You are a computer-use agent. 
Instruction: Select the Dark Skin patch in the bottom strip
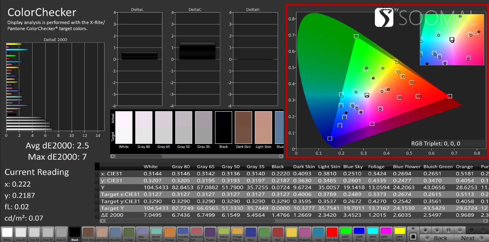[88, 233]
